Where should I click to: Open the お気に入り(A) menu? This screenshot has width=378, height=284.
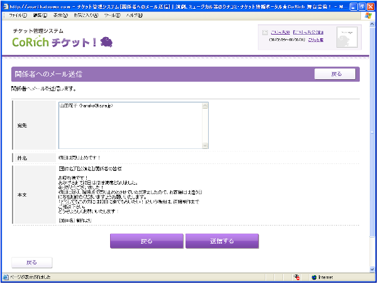(86, 14)
